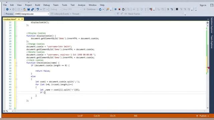Click the decrease indent icon
Image resolution: width=214 pixels, height=120 pixels.
tap(168, 9)
